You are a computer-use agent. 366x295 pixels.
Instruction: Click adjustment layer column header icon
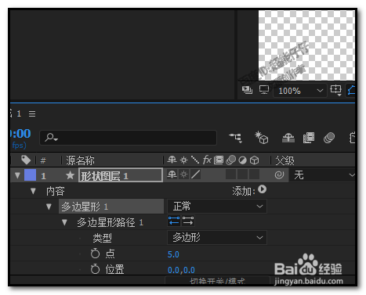(242, 160)
